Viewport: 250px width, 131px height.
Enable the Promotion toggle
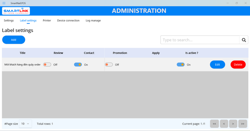(x=109, y=65)
